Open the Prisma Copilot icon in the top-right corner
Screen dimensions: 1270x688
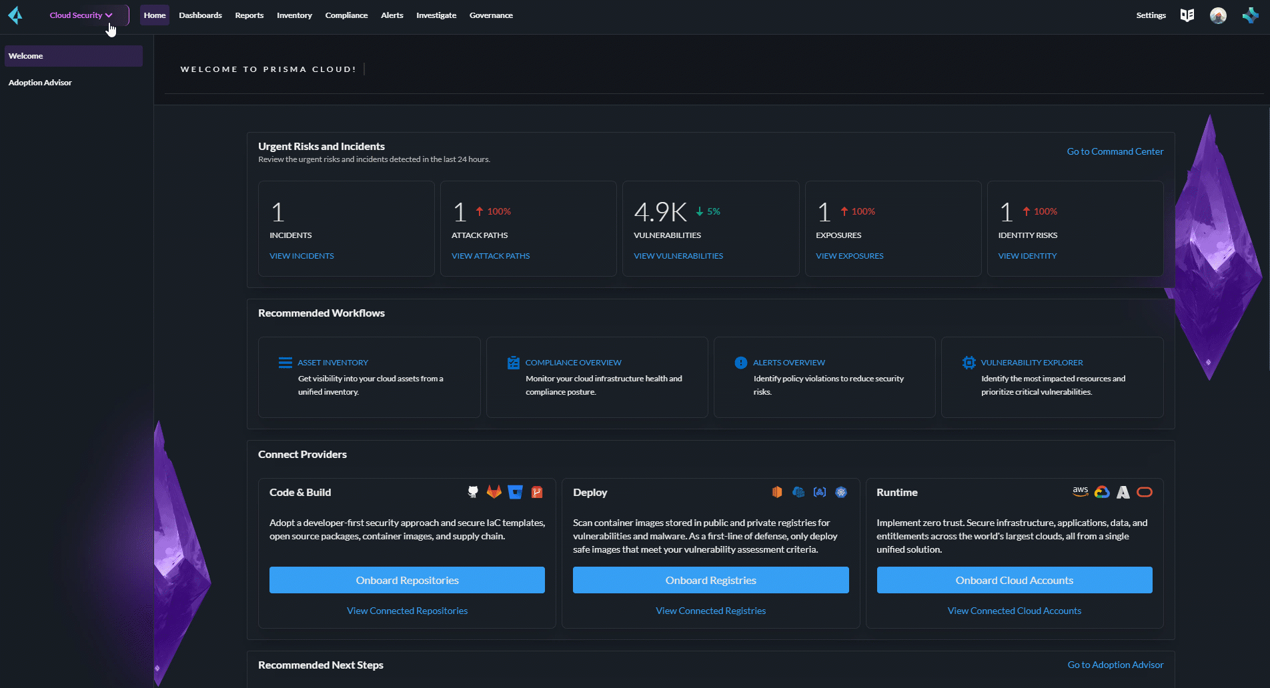pos(1250,15)
